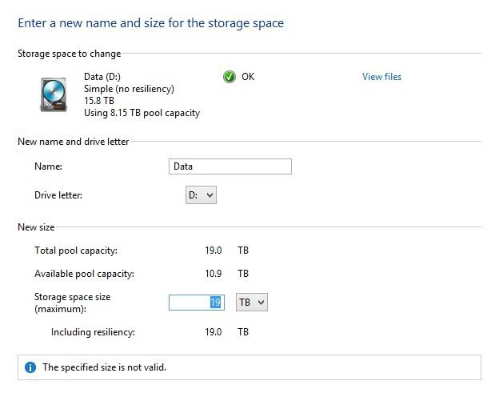Expand the TB size unit dropdown
This screenshot has width=491, height=405.
coord(251,302)
